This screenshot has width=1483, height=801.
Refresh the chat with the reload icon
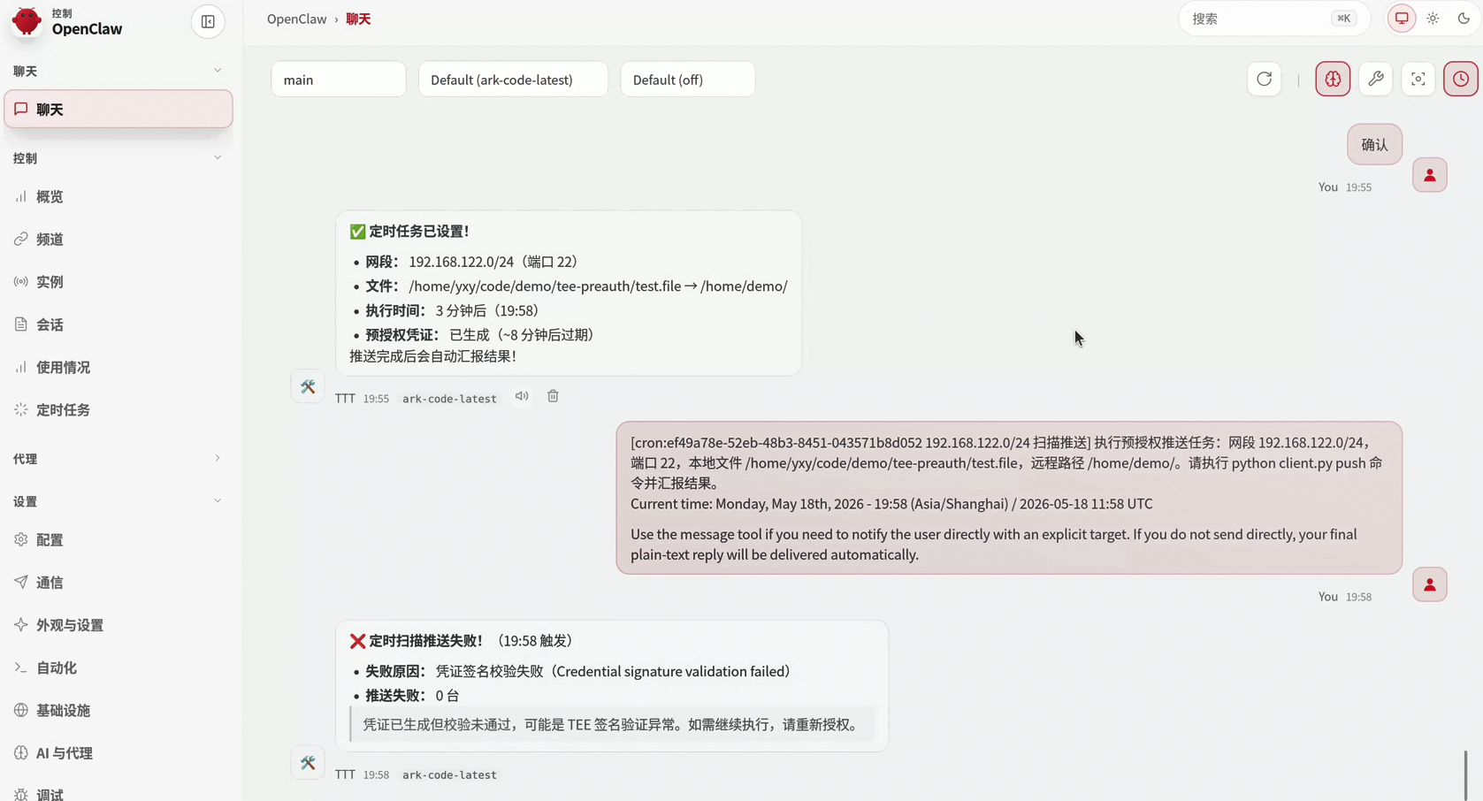1265,80
